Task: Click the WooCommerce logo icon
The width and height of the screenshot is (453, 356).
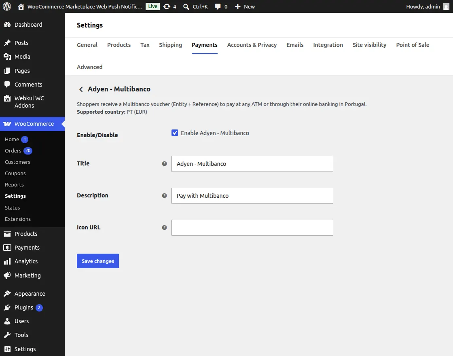Action: tap(7, 124)
